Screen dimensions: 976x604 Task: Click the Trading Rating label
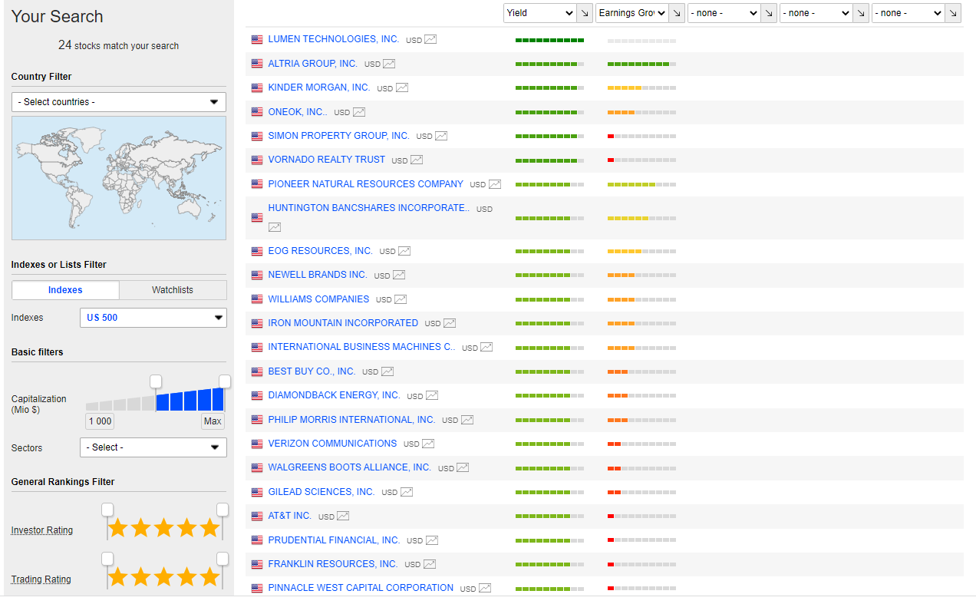[41, 579]
